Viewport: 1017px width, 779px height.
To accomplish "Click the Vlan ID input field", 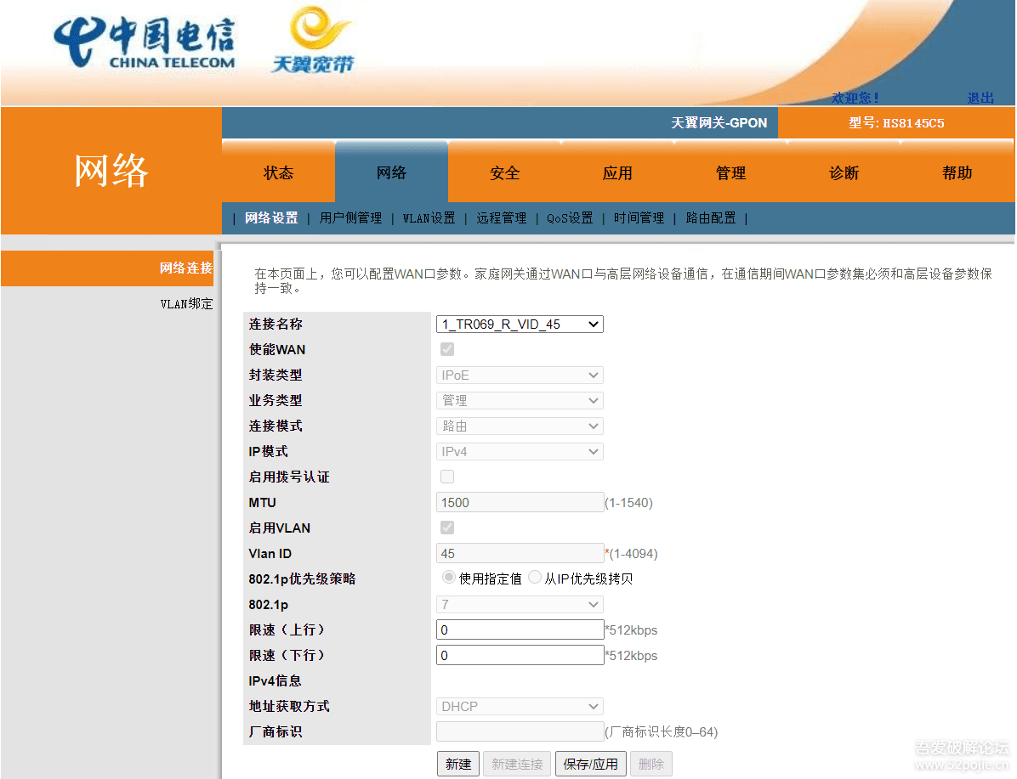I will coord(520,554).
